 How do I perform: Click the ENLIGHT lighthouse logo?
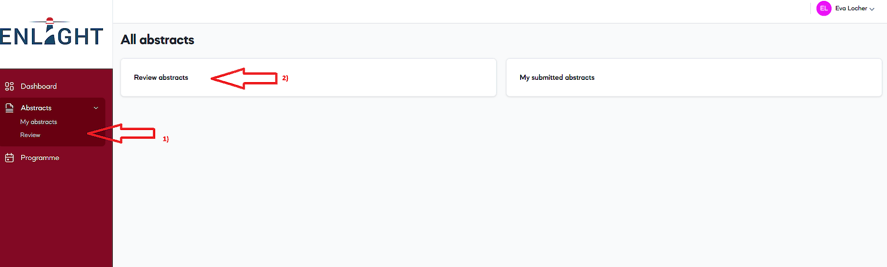[x=51, y=33]
